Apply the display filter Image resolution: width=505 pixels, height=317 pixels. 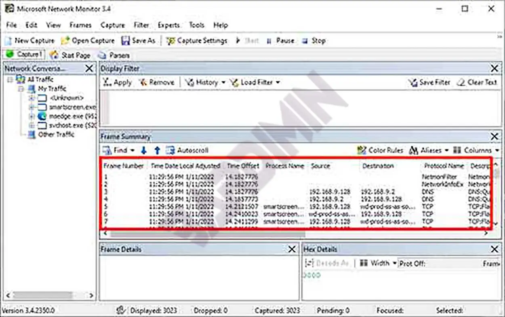tap(117, 82)
